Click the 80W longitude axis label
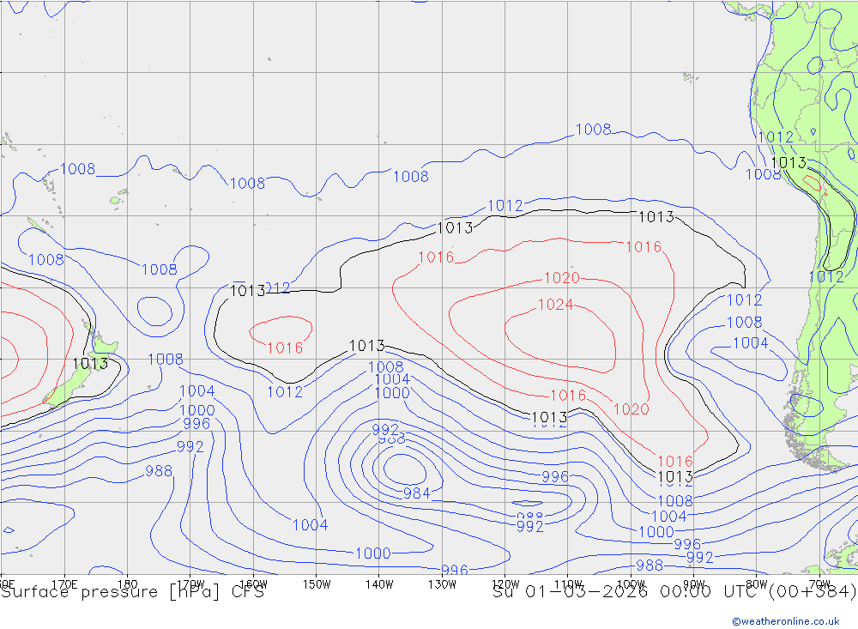This screenshot has width=858, height=629. [x=757, y=584]
